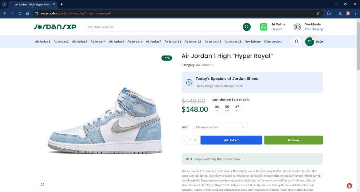Open the user account icon
360x192 pixels.
click(x=296, y=41)
